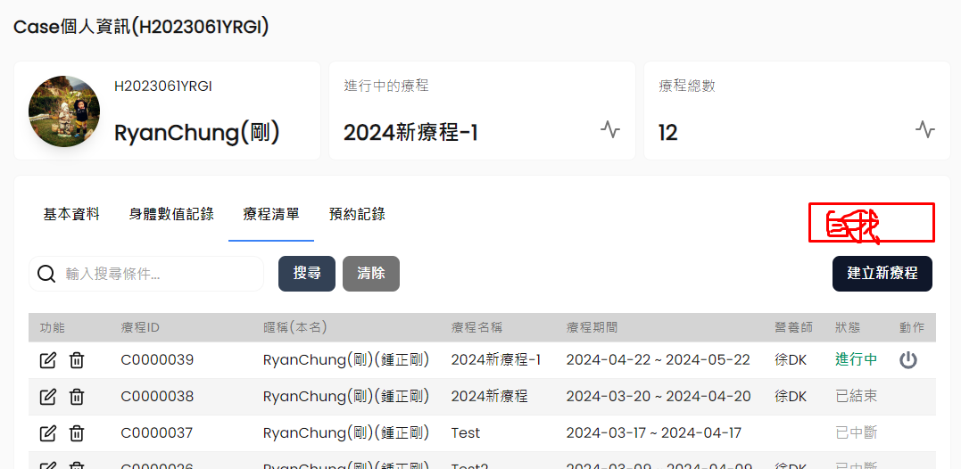Viewport: 961px width, 469px height.
Task: Edit treatment row C0000039
Action: tap(48, 360)
